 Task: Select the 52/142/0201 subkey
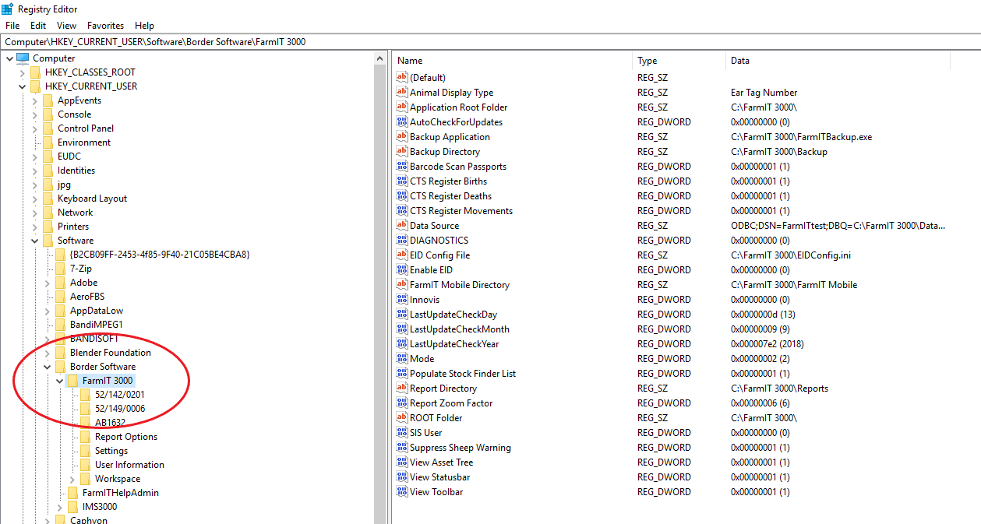click(120, 395)
